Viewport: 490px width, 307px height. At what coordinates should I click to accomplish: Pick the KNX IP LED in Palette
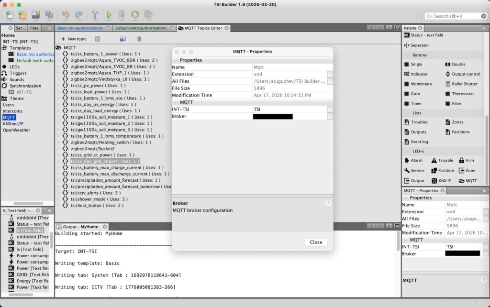point(441,181)
